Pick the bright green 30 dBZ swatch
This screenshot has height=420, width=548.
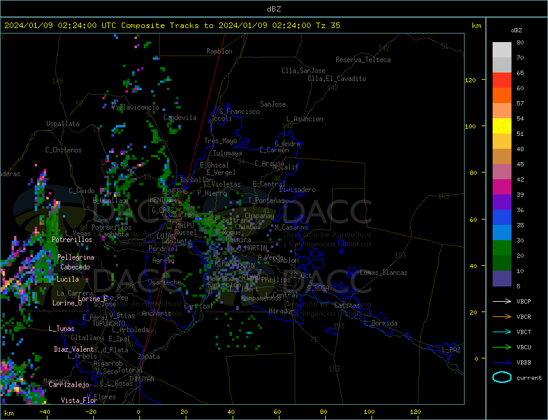(502, 248)
